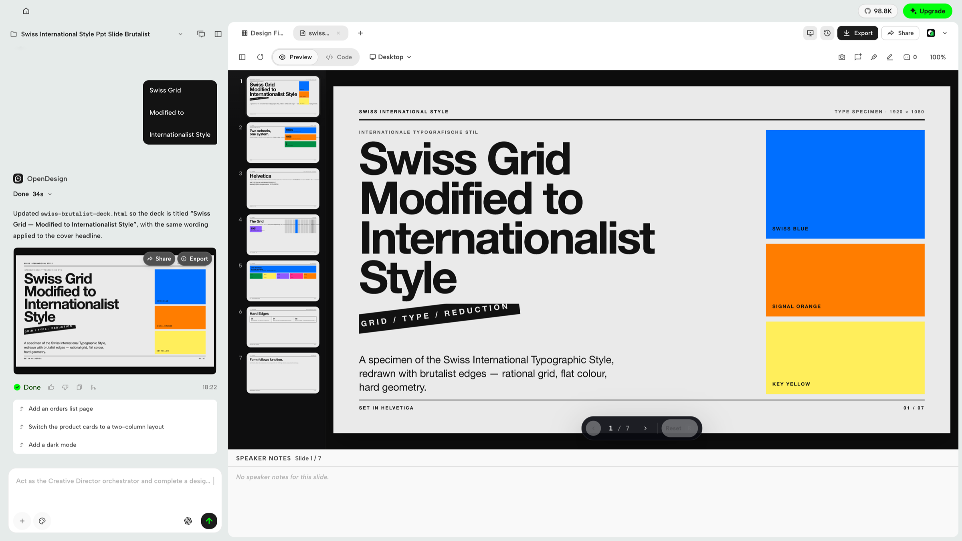Open the Desktop viewport dropdown
The image size is (962, 541).
pyautogui.click(x=390, y=57)
